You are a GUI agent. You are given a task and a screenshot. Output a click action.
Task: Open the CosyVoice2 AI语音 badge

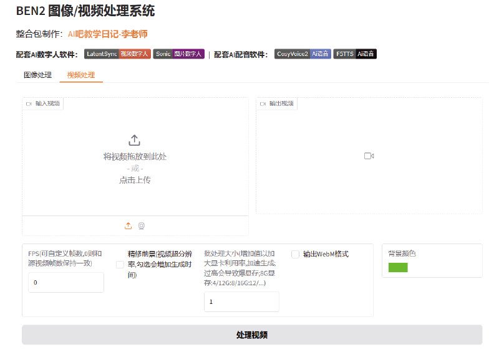[x=303, y=54]
